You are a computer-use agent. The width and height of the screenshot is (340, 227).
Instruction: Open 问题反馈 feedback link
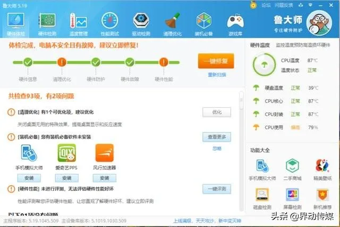(284, 5)
